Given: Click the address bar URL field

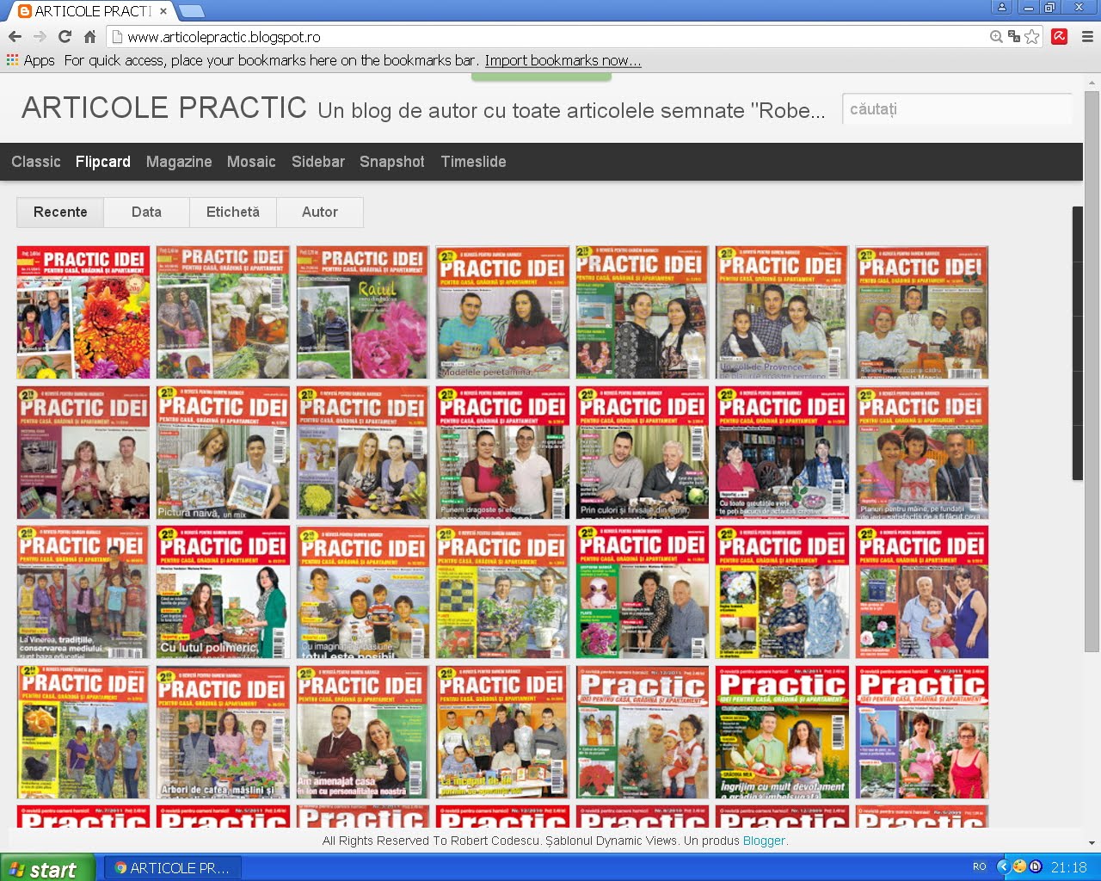Looking at the screenshot, I should coord(550,37).
